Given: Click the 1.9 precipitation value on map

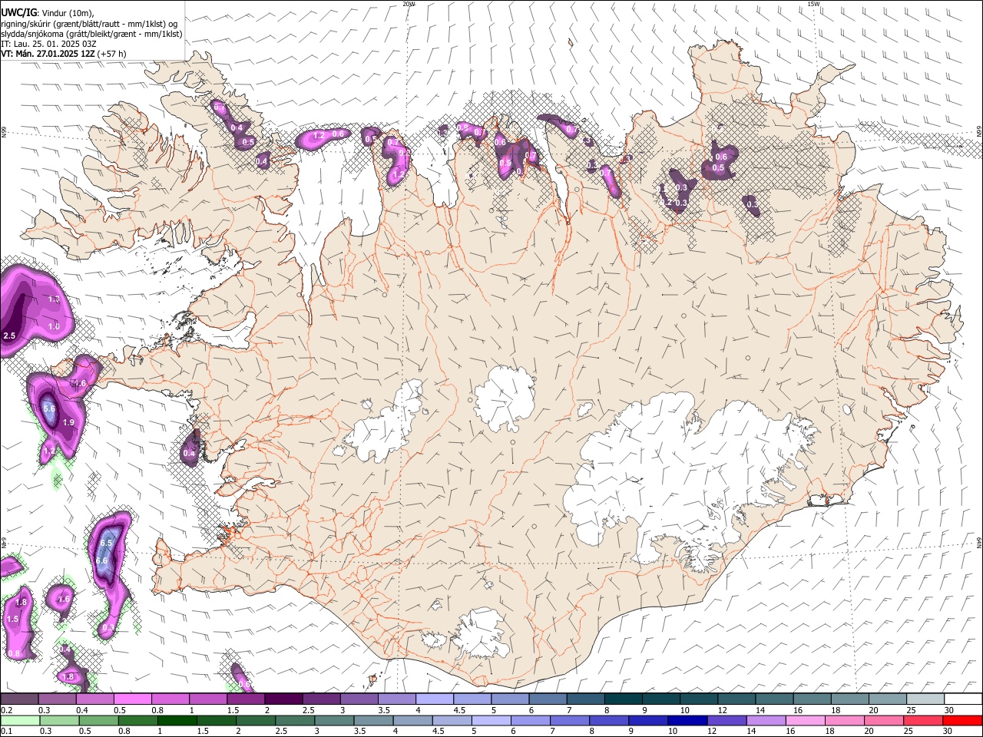Looking at the screenshot, I should 68,423.
